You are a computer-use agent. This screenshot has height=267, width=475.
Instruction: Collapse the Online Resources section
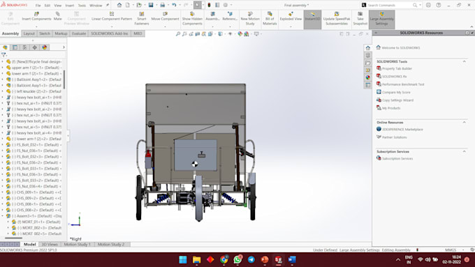[x=464, y=122]
